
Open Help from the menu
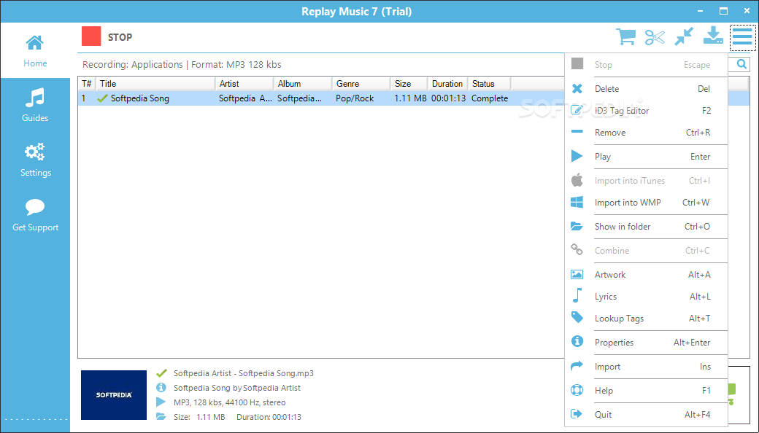tap(646, 391)
